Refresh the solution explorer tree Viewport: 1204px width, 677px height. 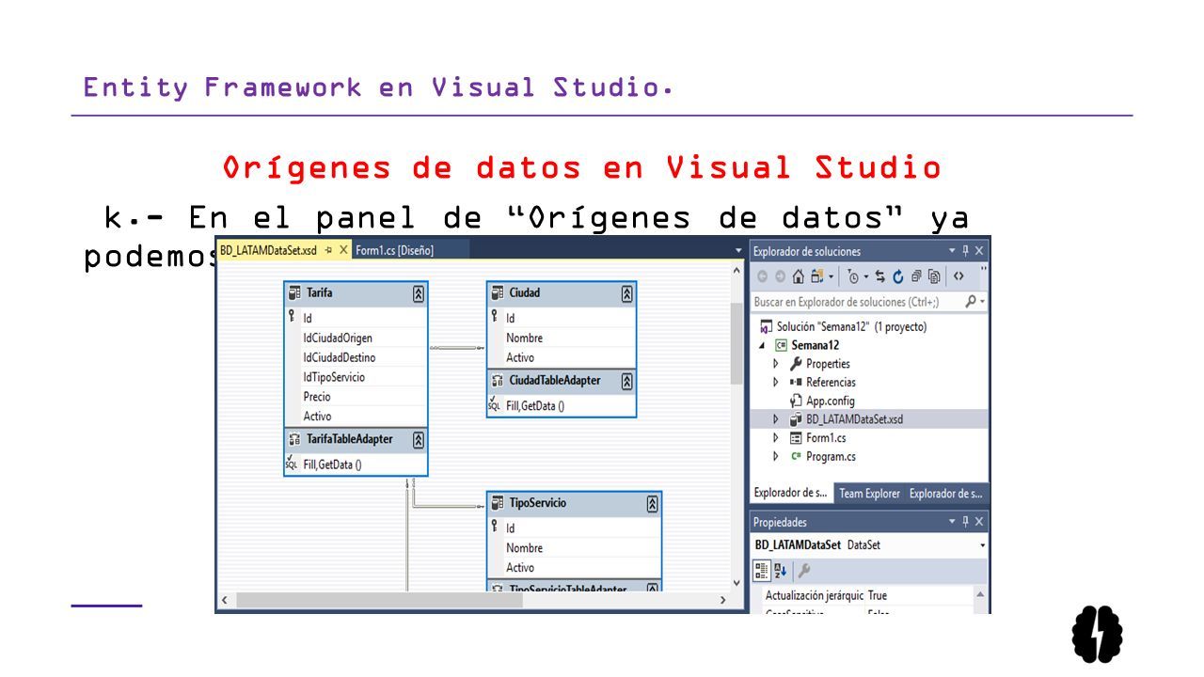[x=898, y=276]
